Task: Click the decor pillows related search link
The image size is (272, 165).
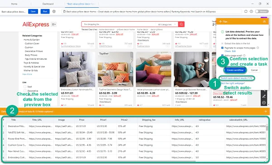Action: click(x=156, y=29)
